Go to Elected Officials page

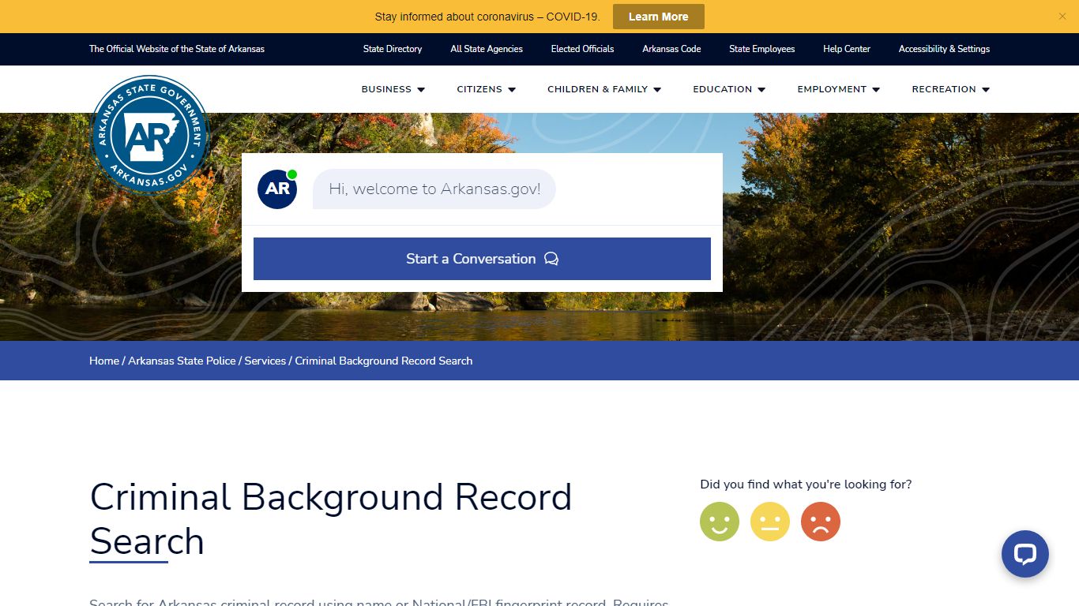pyautogui.click(x=582, y=49)
